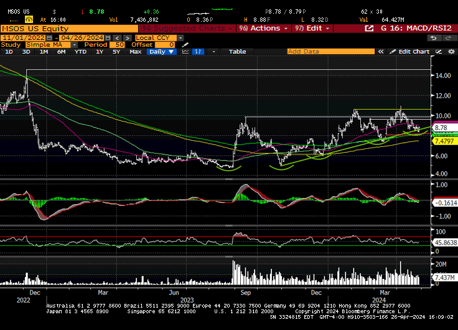Shift date range forward with right arrow
This screenshot has height=330, width=458.
(x=128, y=38)
